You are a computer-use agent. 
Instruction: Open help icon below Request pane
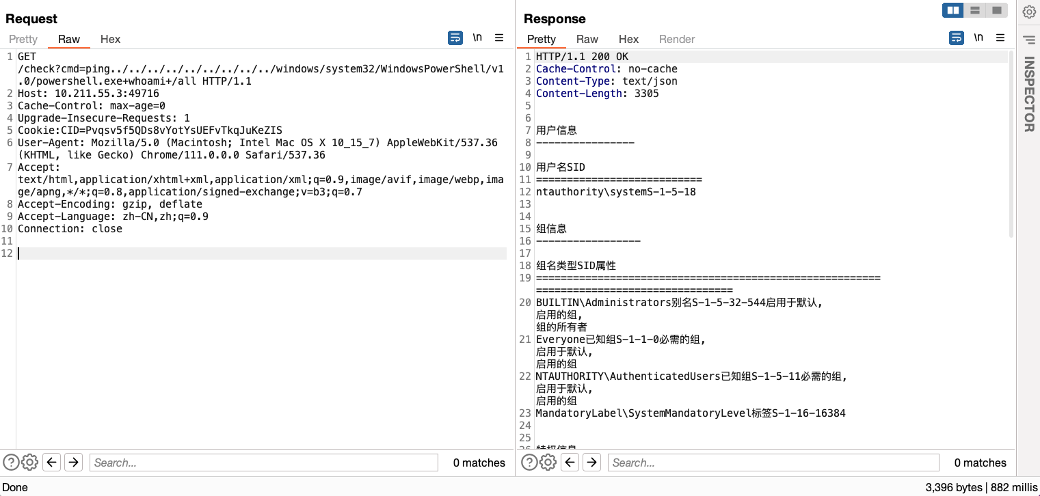tap(10, 463)
